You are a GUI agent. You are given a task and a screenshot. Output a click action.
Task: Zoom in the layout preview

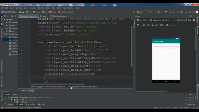point(186,20)
